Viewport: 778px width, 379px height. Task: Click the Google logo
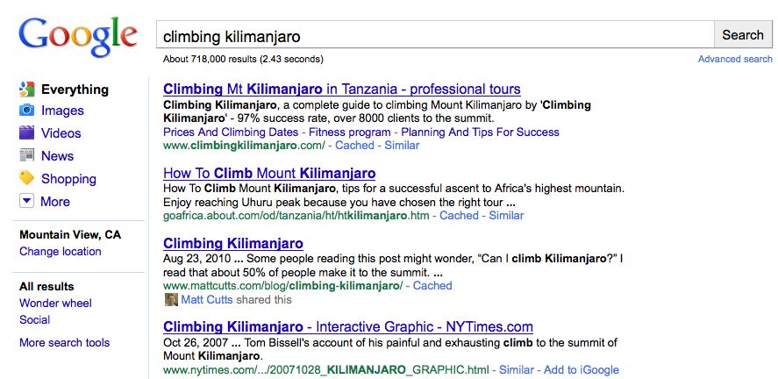(x=78, y=37)
